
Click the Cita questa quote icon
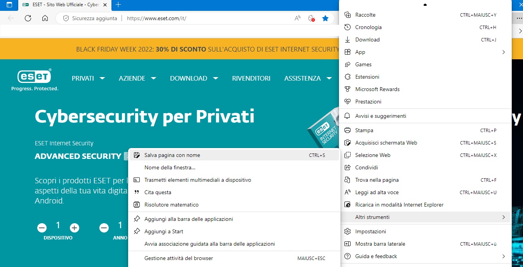[x=137, y=192]
